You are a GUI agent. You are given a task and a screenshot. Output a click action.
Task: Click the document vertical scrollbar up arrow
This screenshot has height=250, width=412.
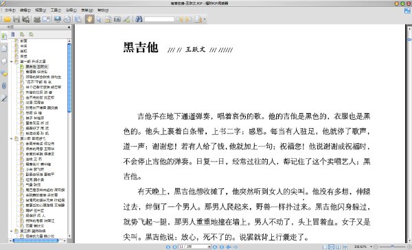coord(409,28)
